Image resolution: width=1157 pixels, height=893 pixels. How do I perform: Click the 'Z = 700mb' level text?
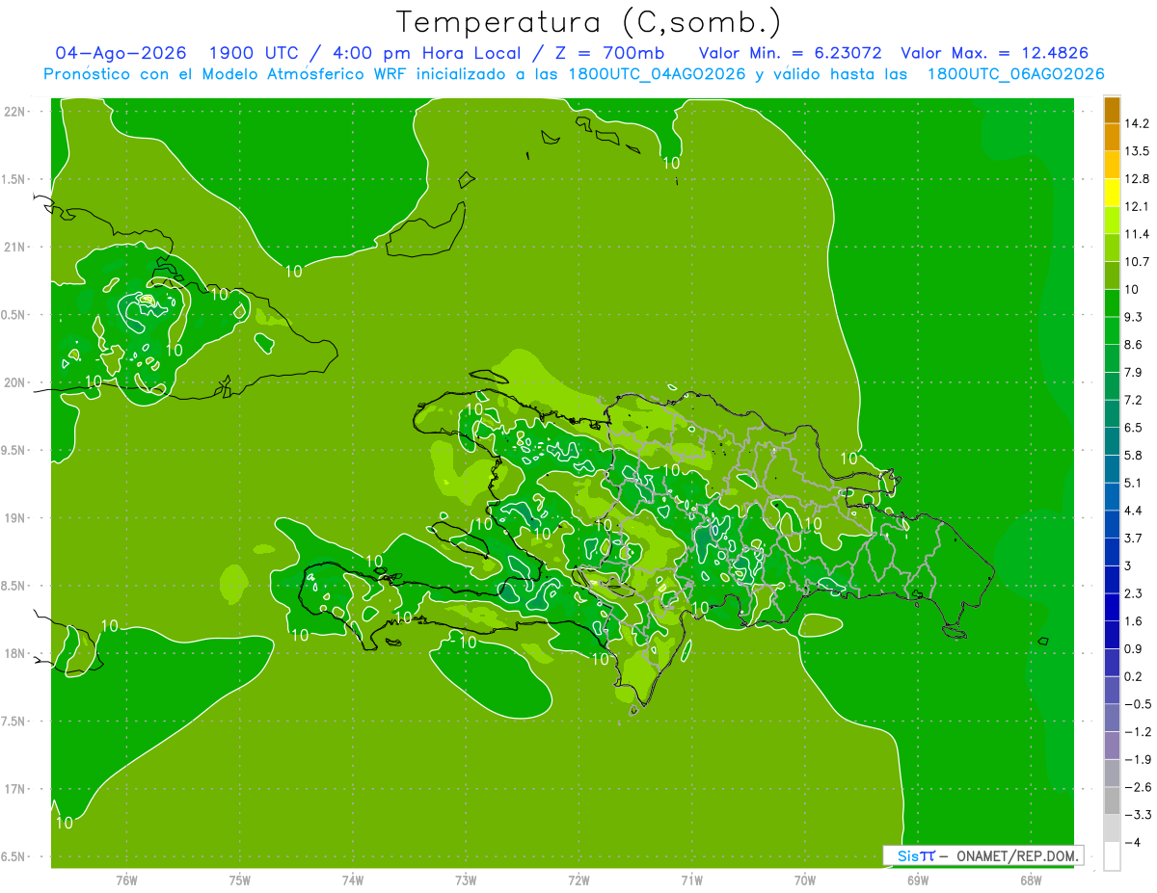point(608,53)
